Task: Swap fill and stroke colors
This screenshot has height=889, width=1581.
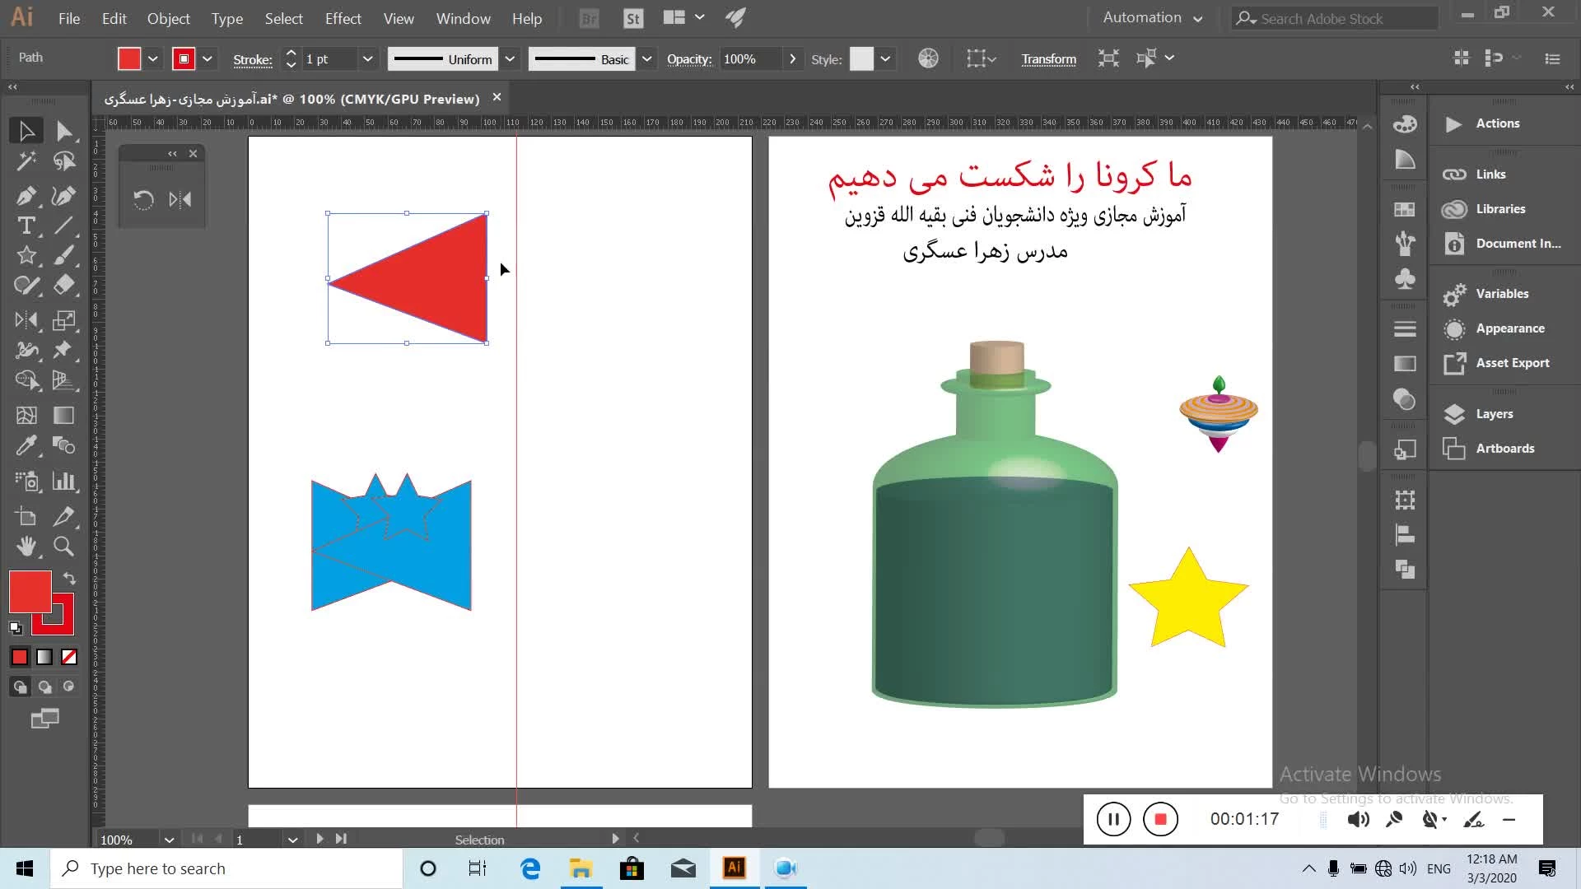Action: pos(69,579)
